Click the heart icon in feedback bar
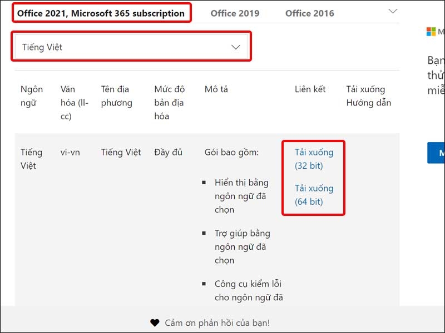 (x=155, y=322)
